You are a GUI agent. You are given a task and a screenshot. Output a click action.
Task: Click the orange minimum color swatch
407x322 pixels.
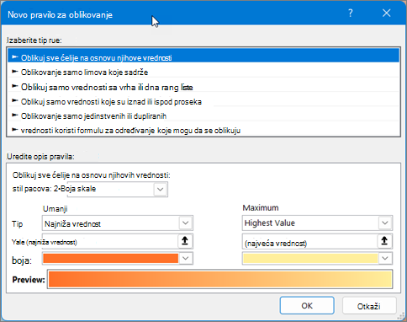click(x=111, y=258)
